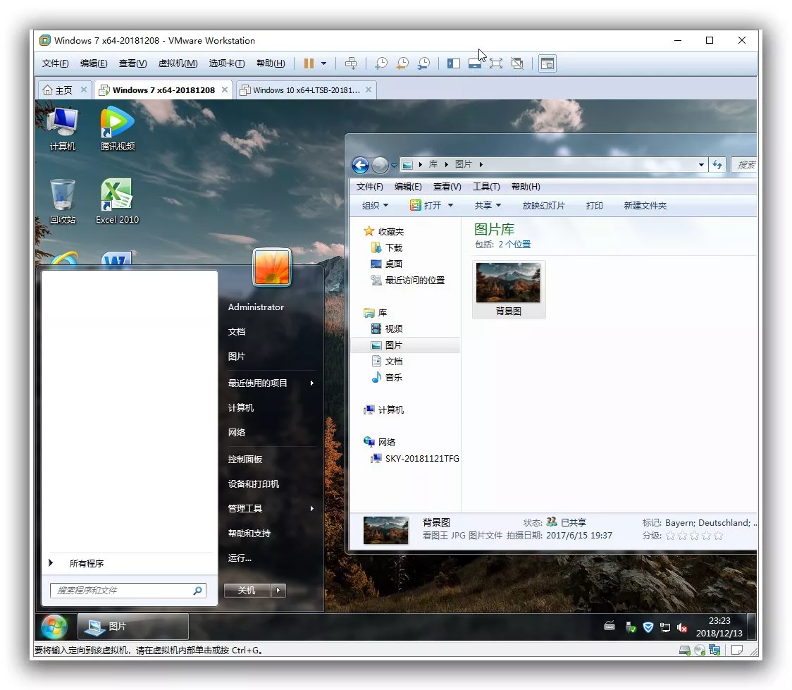The image size is (792, 690).
Task: Select 下载 in the Explorer navigation pane
Action: pos(394,247)
